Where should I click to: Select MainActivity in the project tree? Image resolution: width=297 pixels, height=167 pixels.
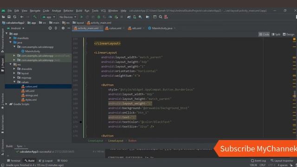point(31,51)
